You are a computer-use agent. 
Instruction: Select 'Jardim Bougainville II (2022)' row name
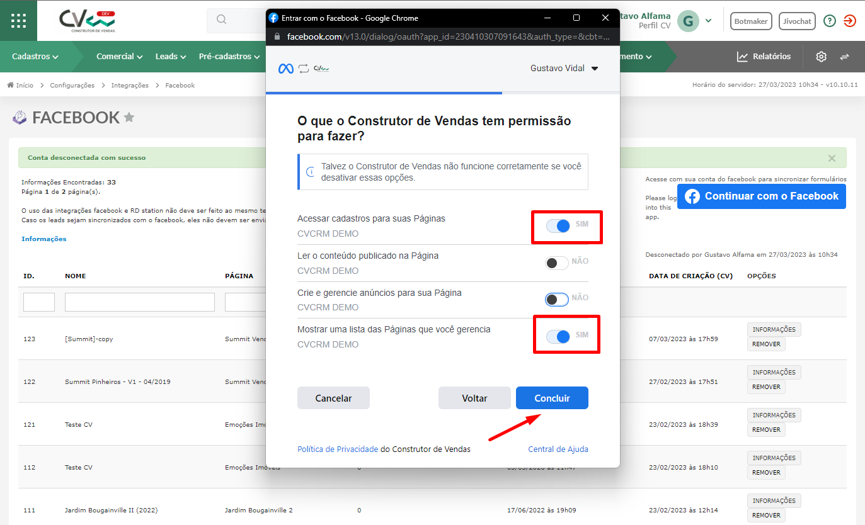point(112,510)
